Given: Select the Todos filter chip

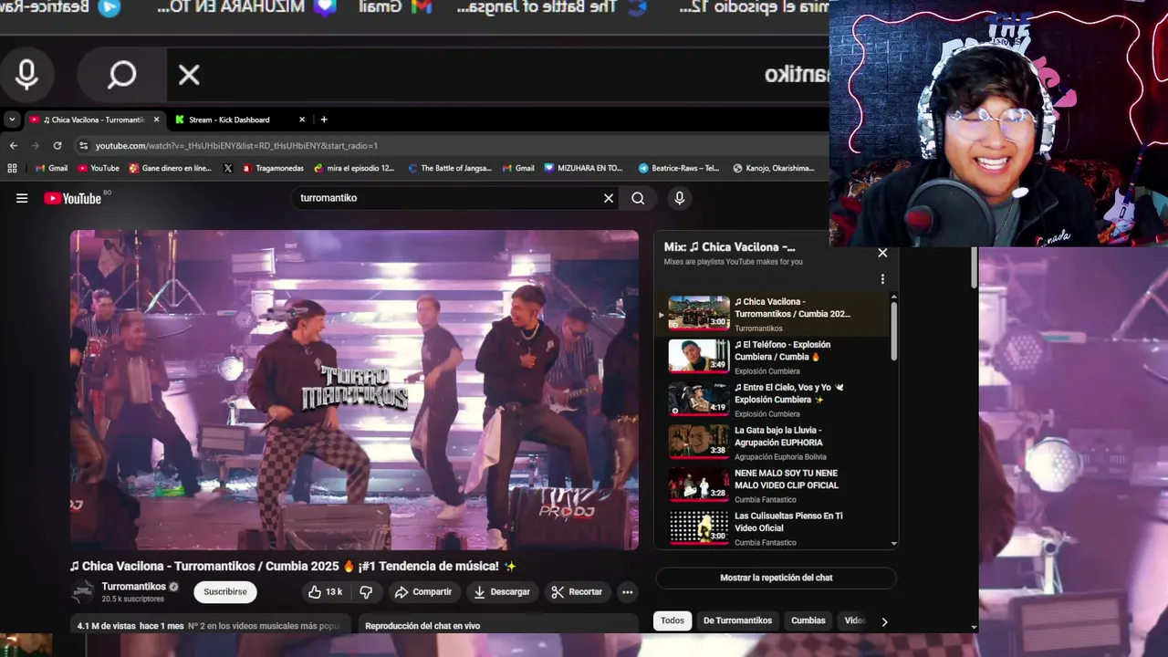Looking at the screenshot, I should [x=673, y=620].
